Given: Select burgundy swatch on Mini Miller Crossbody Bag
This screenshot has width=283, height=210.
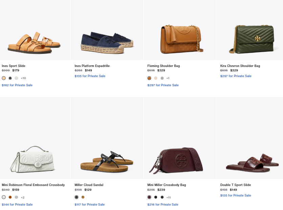Looking at the screenshot, I should (149, 197).
